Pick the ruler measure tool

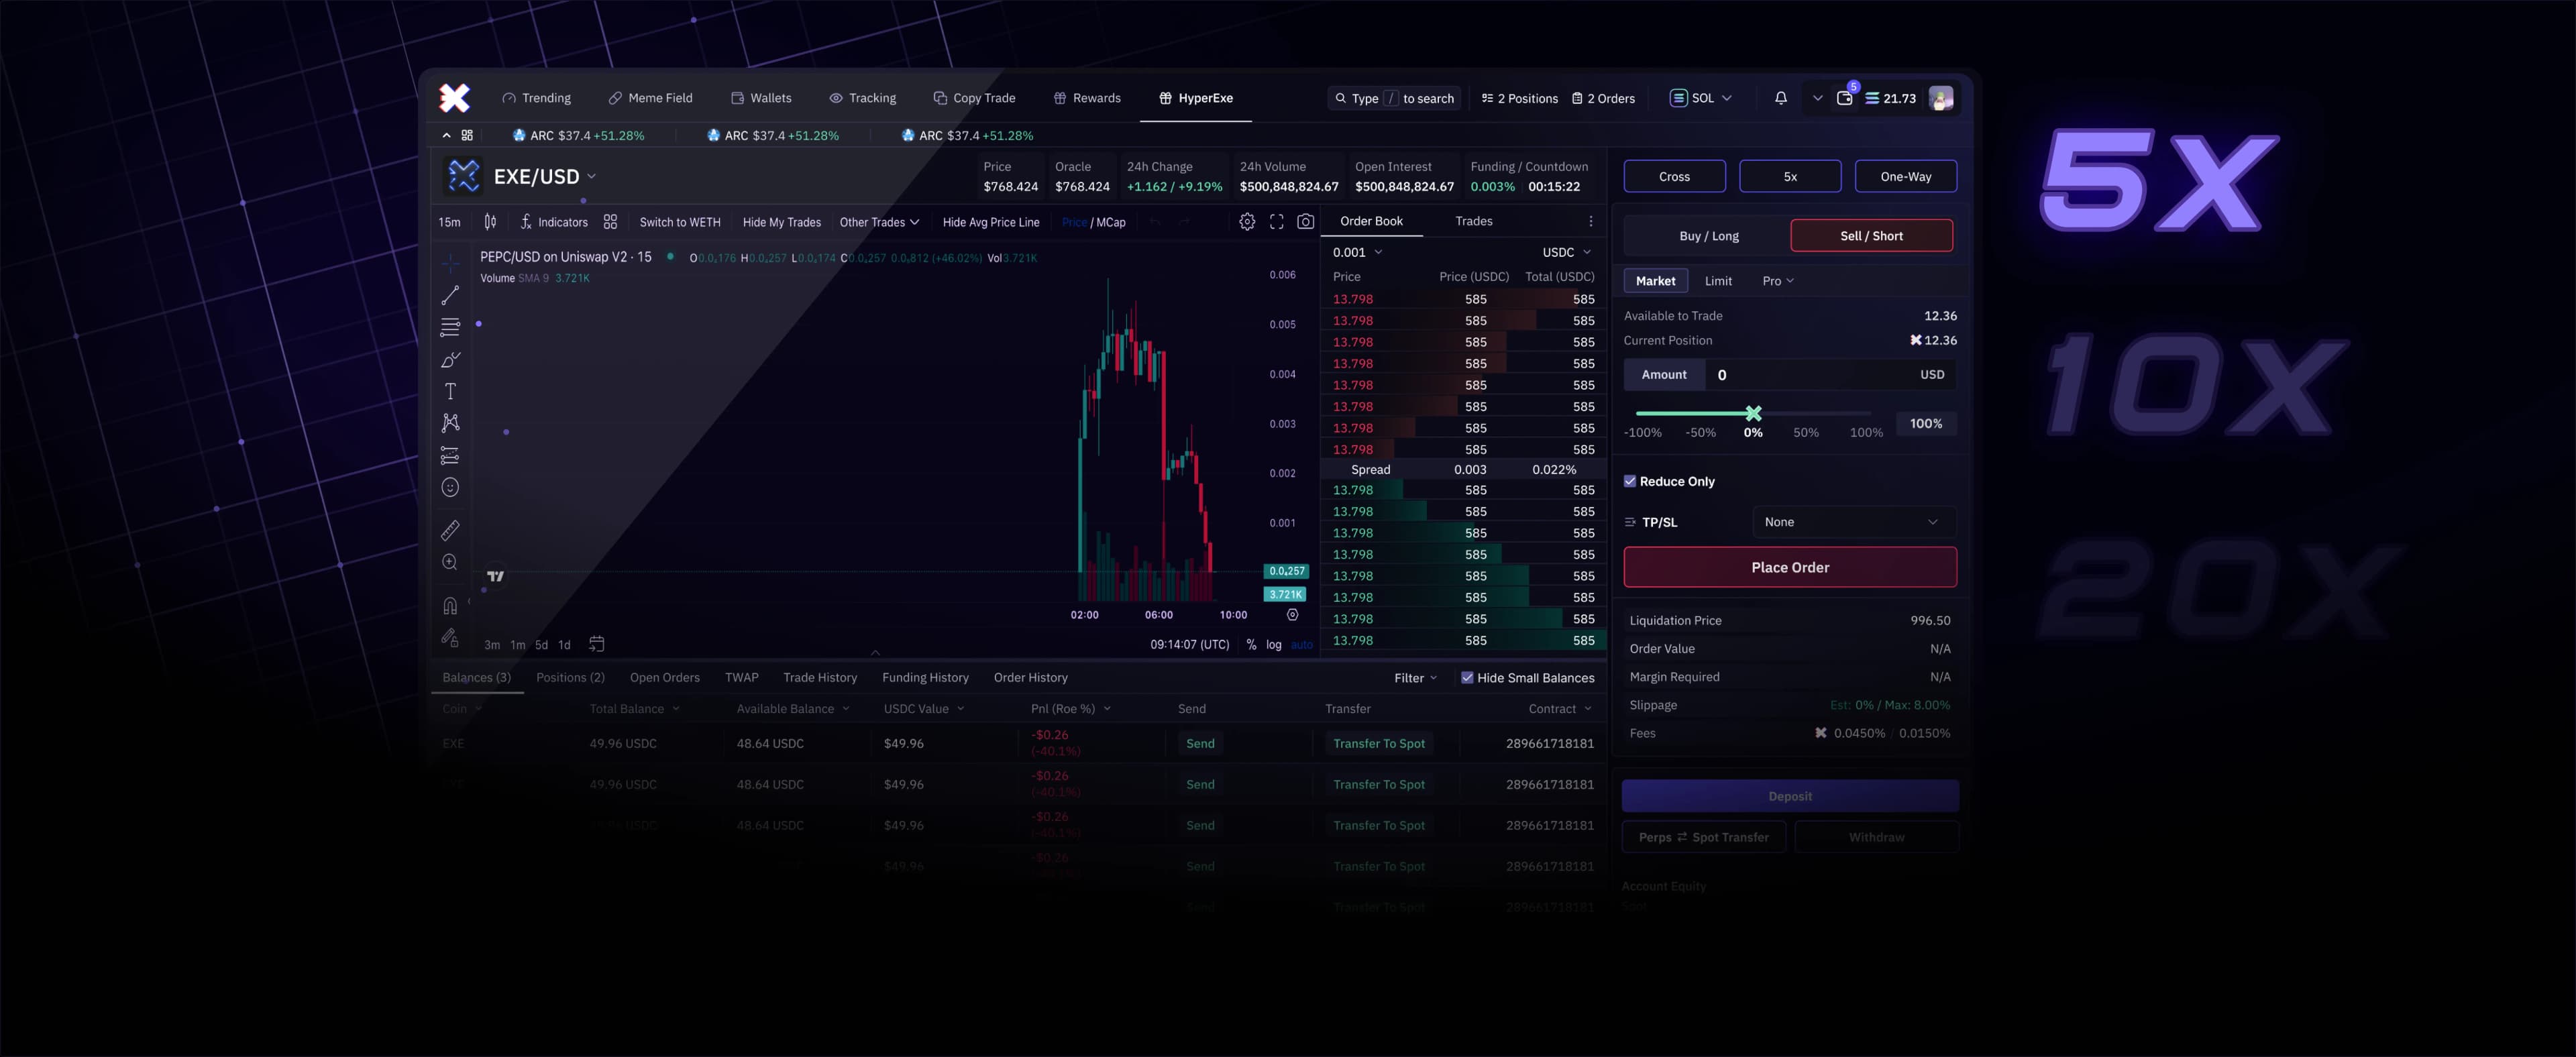coord(450,530)
